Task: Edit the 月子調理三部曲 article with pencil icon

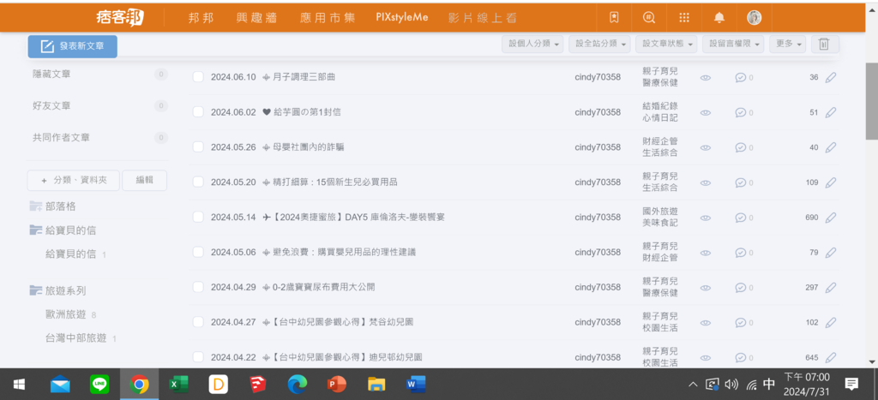Action: click(830, 77)
